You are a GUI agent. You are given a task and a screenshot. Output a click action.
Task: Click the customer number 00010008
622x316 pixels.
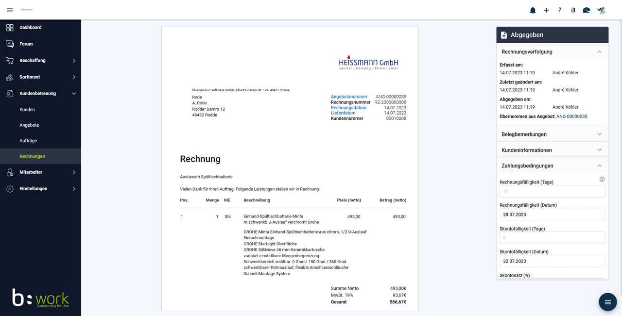[x=396, y=118]
